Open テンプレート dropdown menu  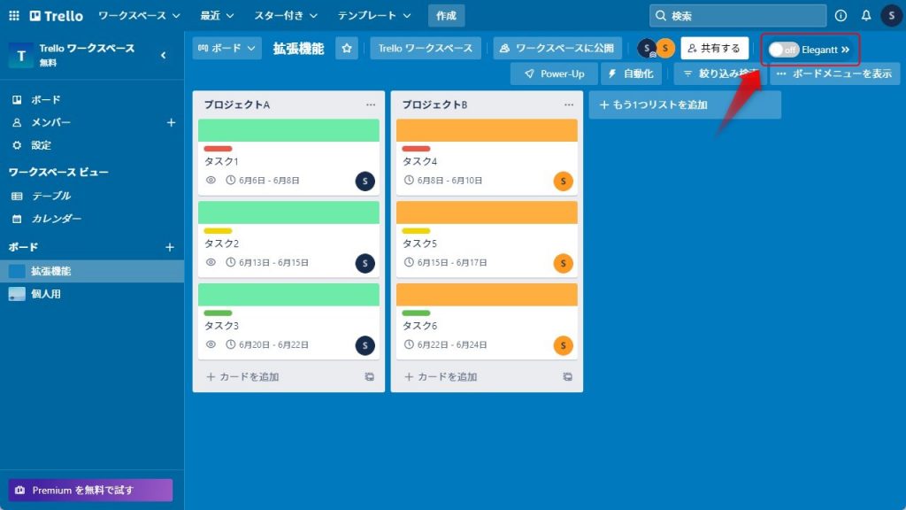(374, 16)
